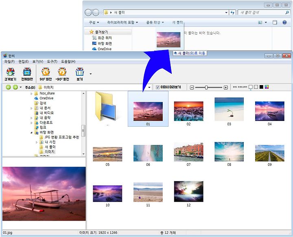
Task: Rotate image with 90° 회전 icon
Action: (x=46, y=74)
